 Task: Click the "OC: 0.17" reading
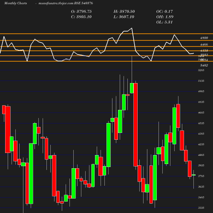click(x=164, y=12)
